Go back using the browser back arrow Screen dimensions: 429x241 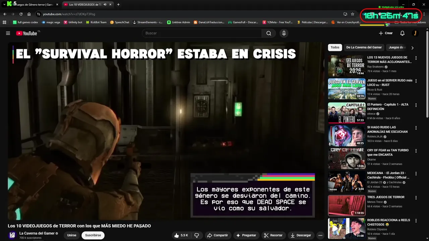click(x=5, y=14)
